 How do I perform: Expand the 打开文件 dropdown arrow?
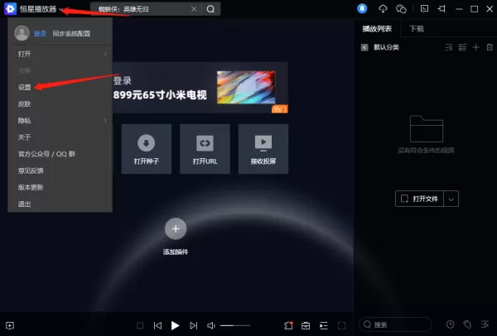(x=451, y=199)
